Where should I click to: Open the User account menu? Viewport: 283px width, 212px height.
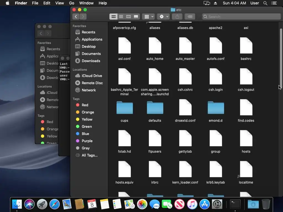click(255, 3)
